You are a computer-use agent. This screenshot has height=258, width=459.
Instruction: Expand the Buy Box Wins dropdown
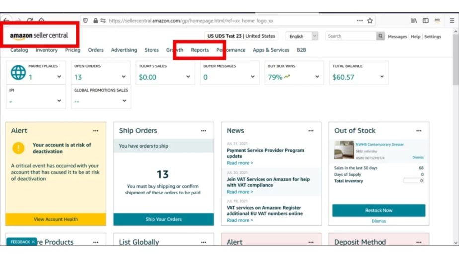pyautogui.click(x=317, y=76)
